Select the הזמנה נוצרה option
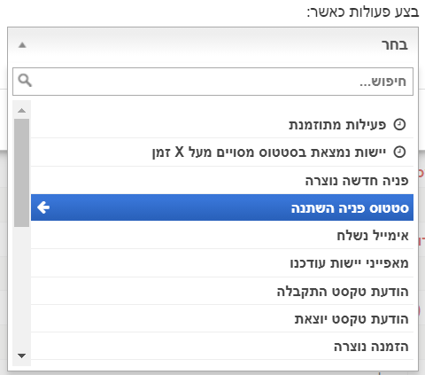 (222, 346)
